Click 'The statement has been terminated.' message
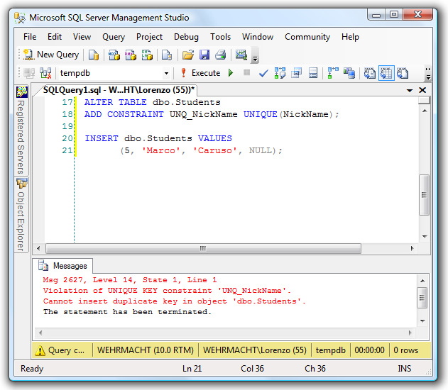Image resolution: width=448 pixels, height=390 pixels. coord(127,312)
